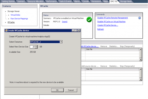Click Statistics... in source devices toolbar
Screen dimensions: 148x99
point(114,66)
